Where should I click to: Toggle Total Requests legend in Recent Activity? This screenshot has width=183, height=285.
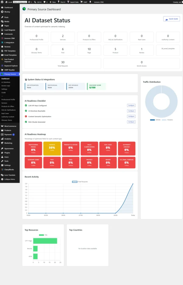coord(80,182)
